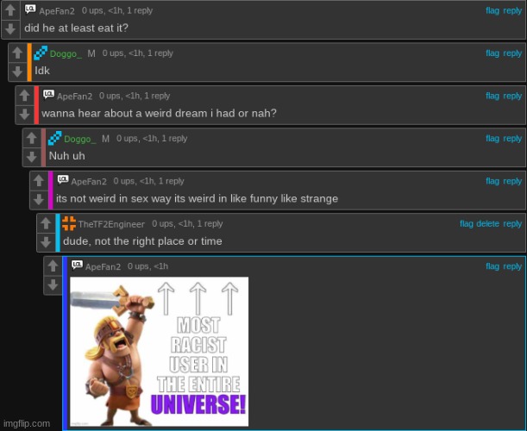Click "0 ups, <1h" on image comment

[x=147, y=266]
